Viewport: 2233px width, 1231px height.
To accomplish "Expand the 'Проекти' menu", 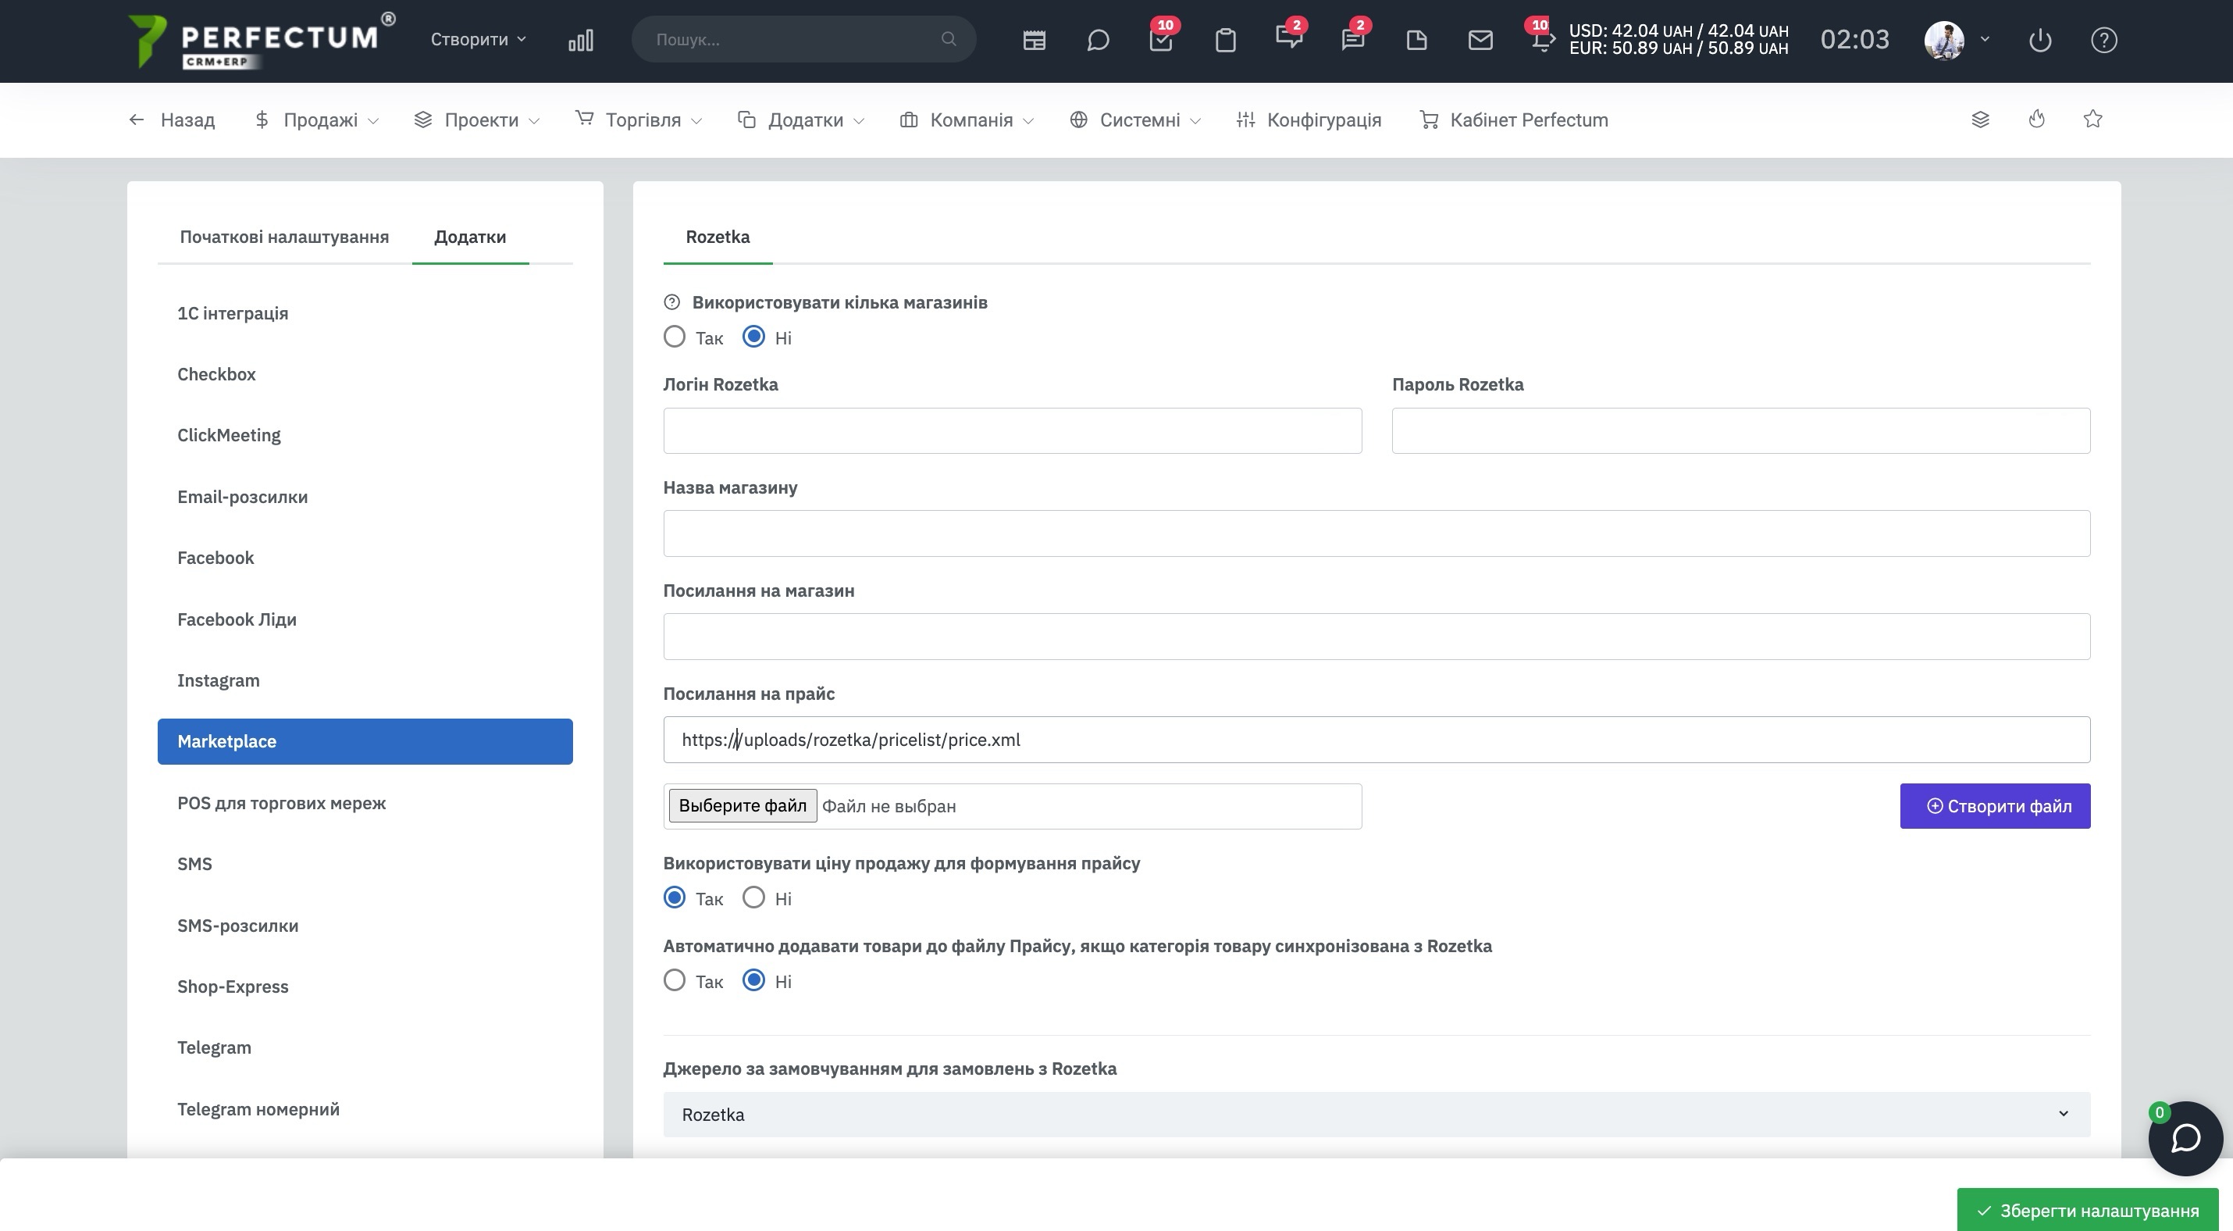I will 477,120.
